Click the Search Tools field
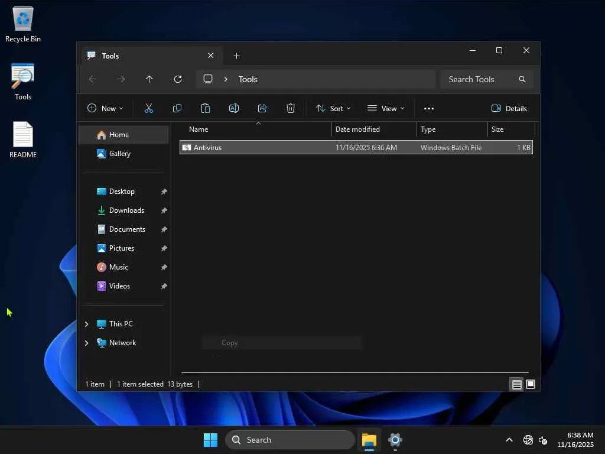 pos(487,79)
